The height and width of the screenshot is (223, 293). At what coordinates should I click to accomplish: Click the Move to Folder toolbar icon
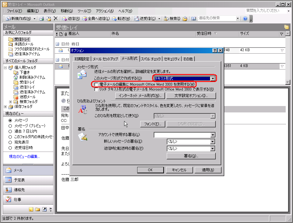49,19
